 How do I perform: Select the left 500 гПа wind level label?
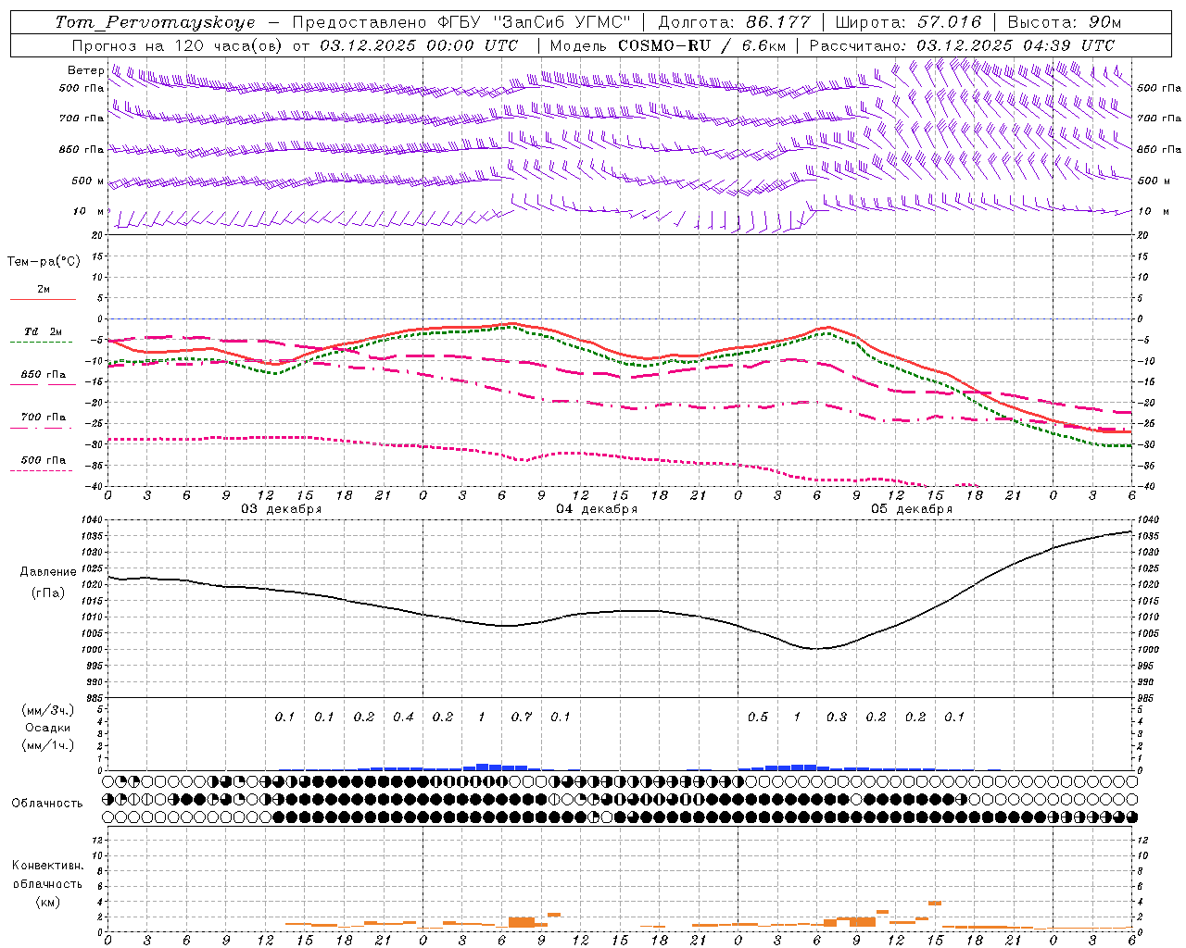pyautogui.click(x=82, y=88)
